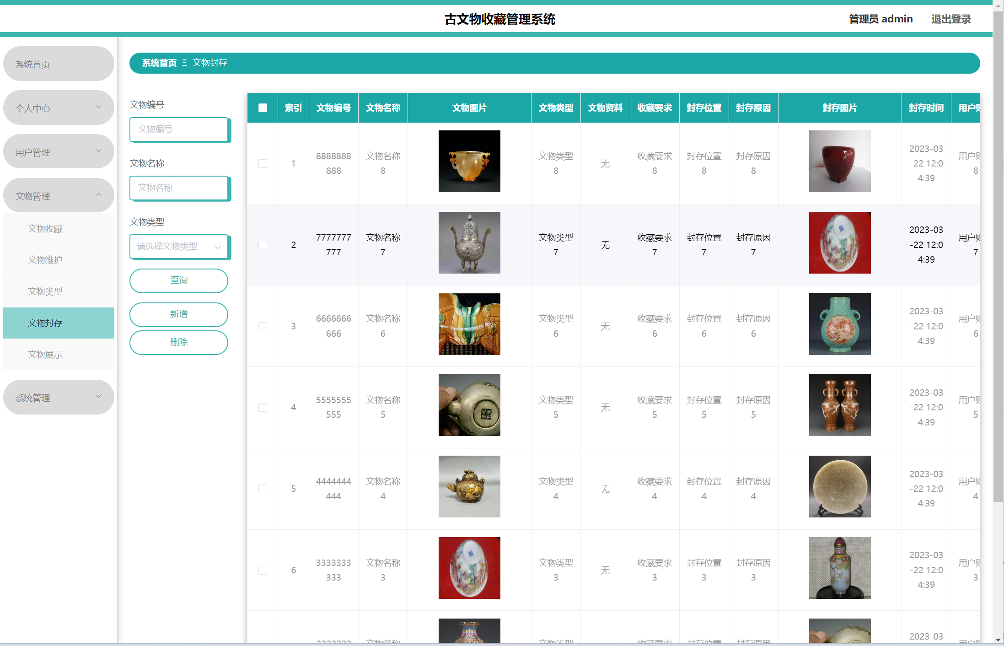Screen dimensions: 1004x646
Task: Click the 文物编号 input field
Action: (179, 129)
